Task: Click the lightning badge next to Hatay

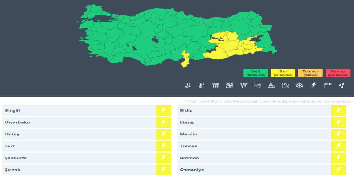Action: [163, 134]
